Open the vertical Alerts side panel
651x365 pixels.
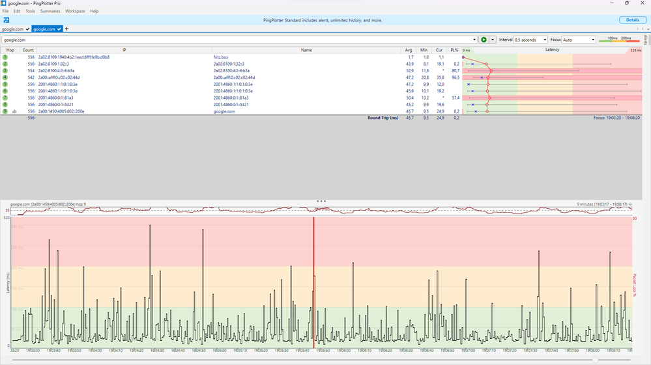646,40
